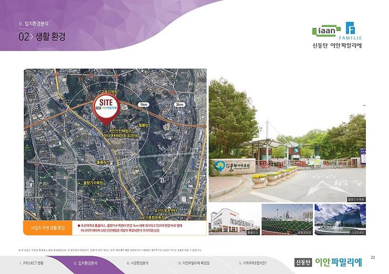Click the 'II. 입지환경분석' header subtitle at top
389x274 pixels.
[33, 24]
